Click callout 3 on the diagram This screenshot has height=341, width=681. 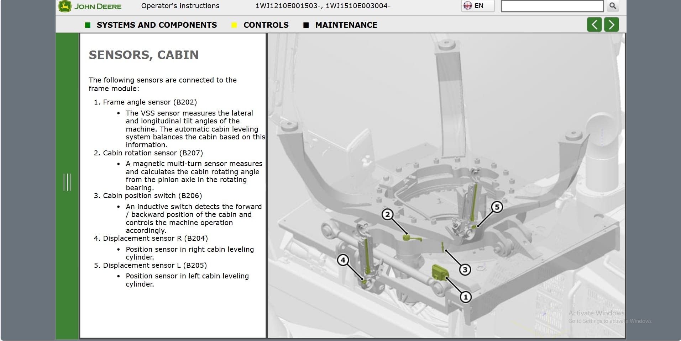tap(465, 270)
